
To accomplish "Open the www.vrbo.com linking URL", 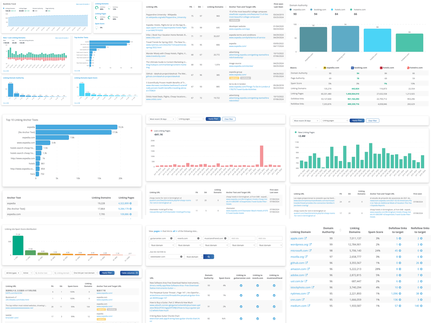I will 153,38.
